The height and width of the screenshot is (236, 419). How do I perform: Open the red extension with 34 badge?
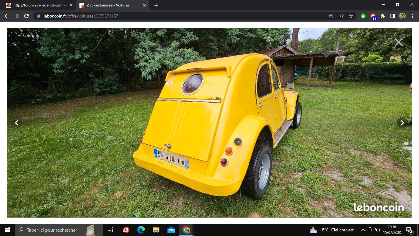373,16
